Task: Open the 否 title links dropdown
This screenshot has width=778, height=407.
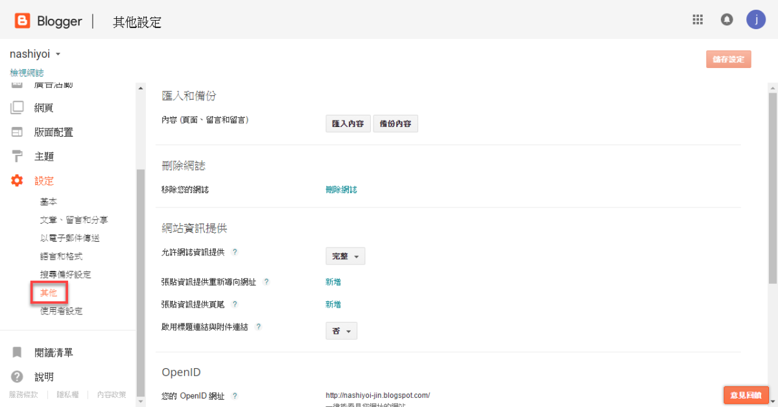Action: pos(341,331)
